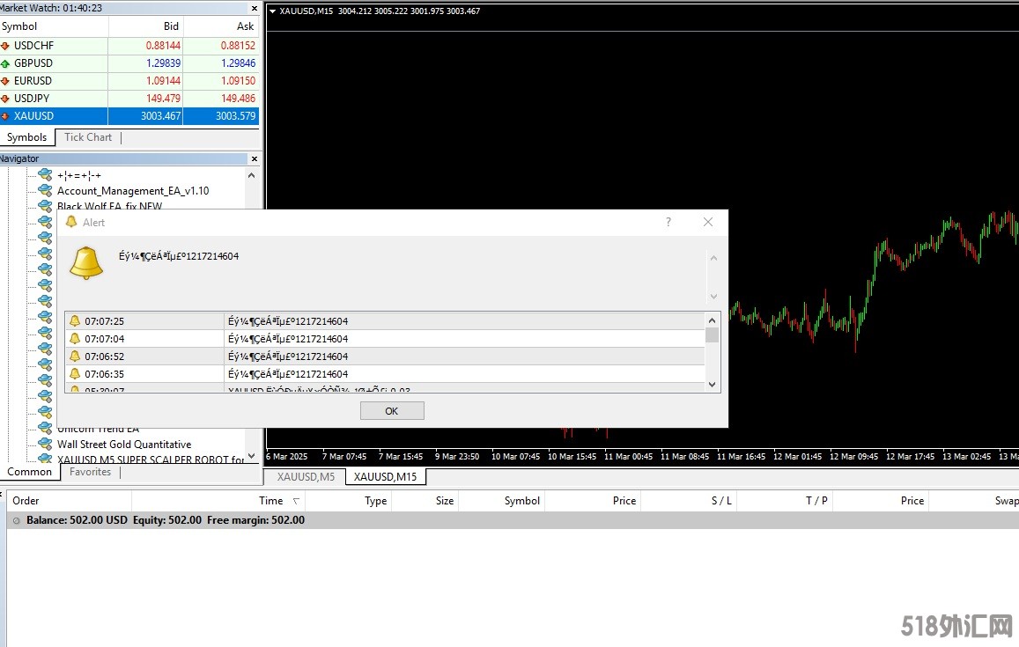Close the Market Watch panel

click(x=255, y=9)
